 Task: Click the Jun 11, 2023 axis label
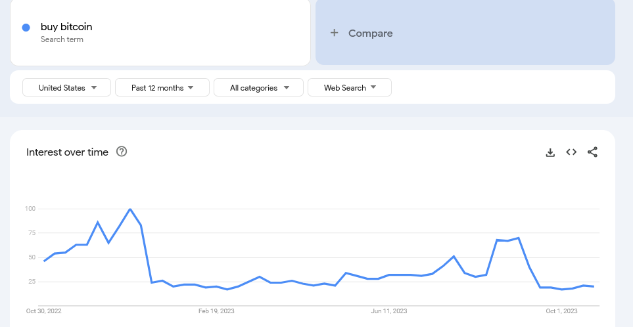click(x=389, y=311)
